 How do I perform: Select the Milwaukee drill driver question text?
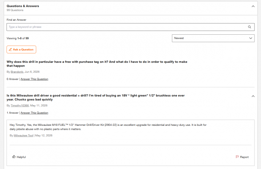[95, 97]
